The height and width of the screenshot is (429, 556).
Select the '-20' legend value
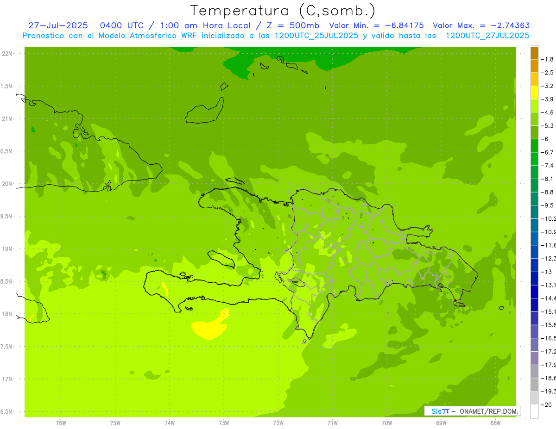tap(546, 405)
